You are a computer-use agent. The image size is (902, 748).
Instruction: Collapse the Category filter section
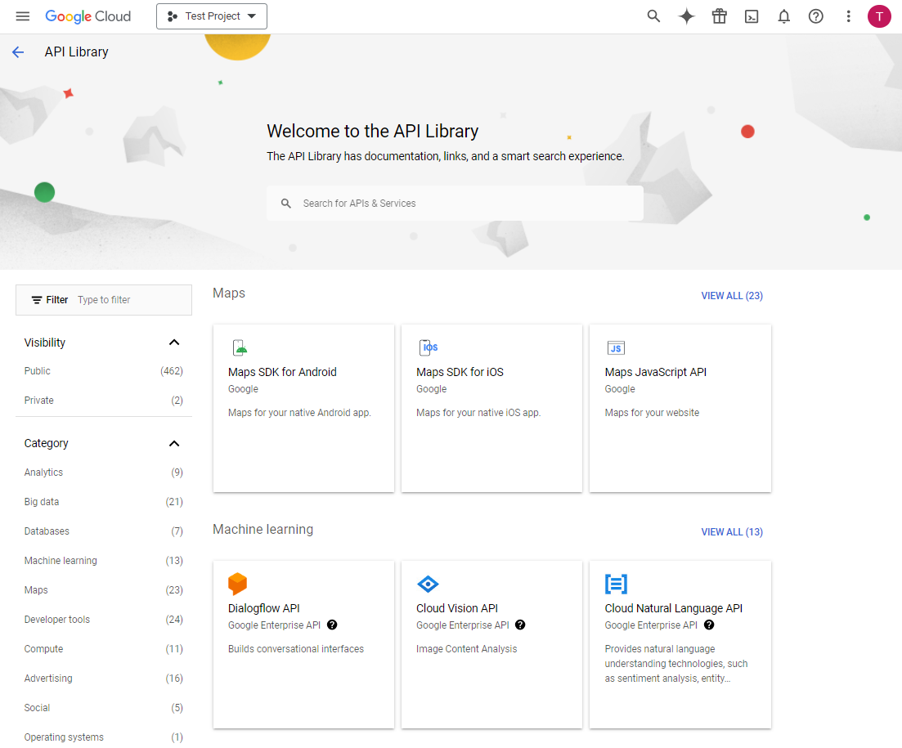click(x=173, y=443)
